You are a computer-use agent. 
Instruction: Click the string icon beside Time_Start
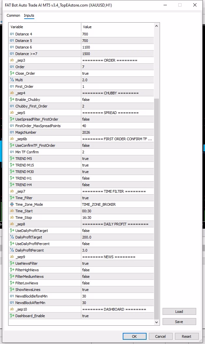[12, 211]
